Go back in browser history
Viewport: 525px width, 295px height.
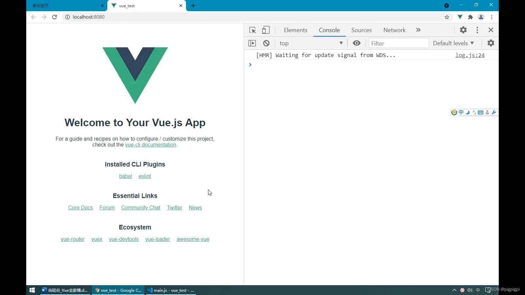point(33,17)
